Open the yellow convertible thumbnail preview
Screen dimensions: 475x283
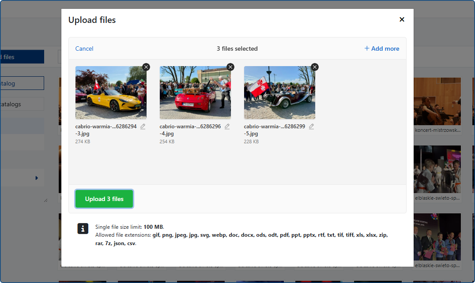(111, 93)
